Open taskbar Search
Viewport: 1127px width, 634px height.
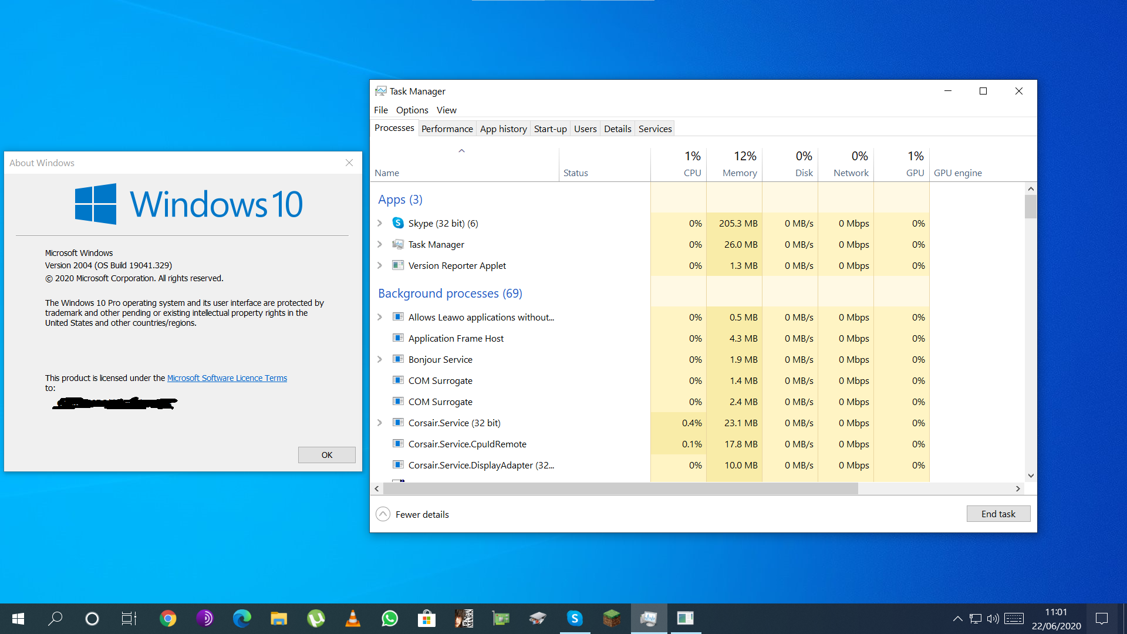[x=55, y=619]
